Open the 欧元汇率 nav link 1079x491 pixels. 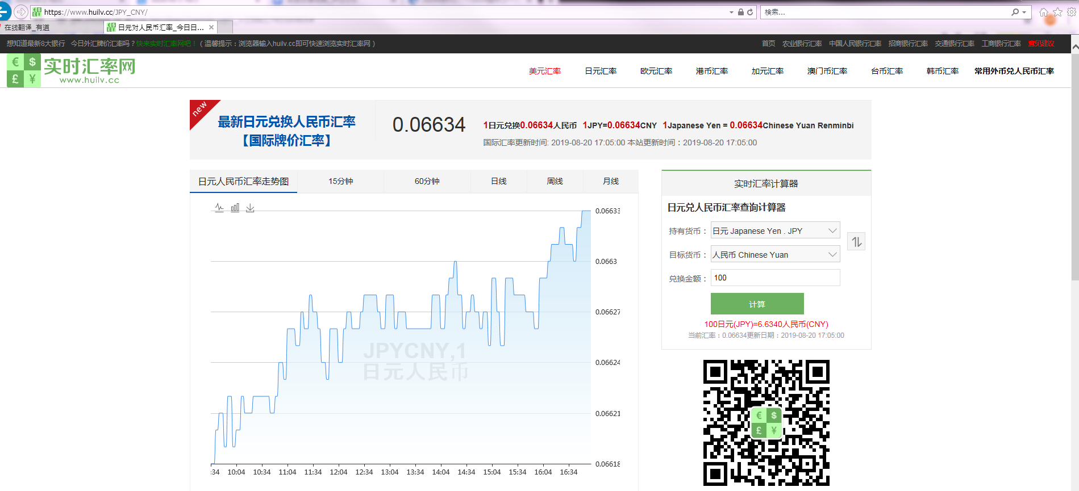coord(656,71)
